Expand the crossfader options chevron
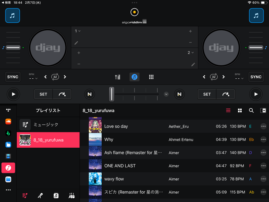 pos(166,94)
